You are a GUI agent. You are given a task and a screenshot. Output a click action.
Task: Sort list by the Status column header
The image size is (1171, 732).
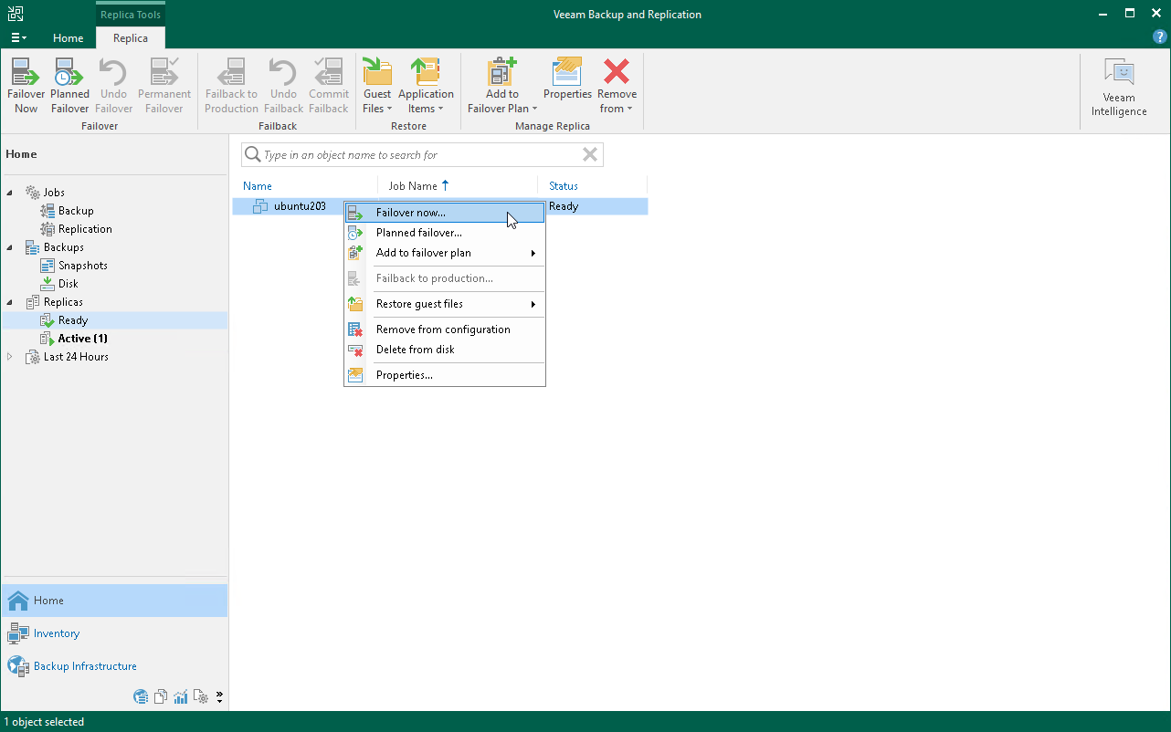(564, 186)
